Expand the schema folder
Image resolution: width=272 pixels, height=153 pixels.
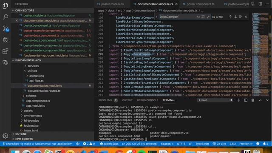click(31, 96)
